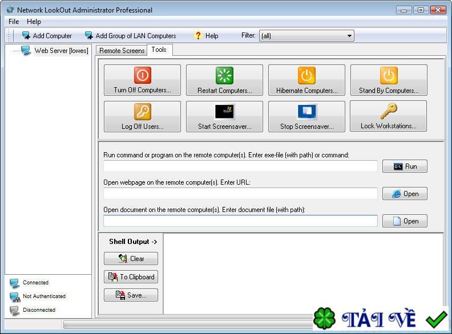
Task: Click the green Restart Computers icon
Action: [224, 75]
